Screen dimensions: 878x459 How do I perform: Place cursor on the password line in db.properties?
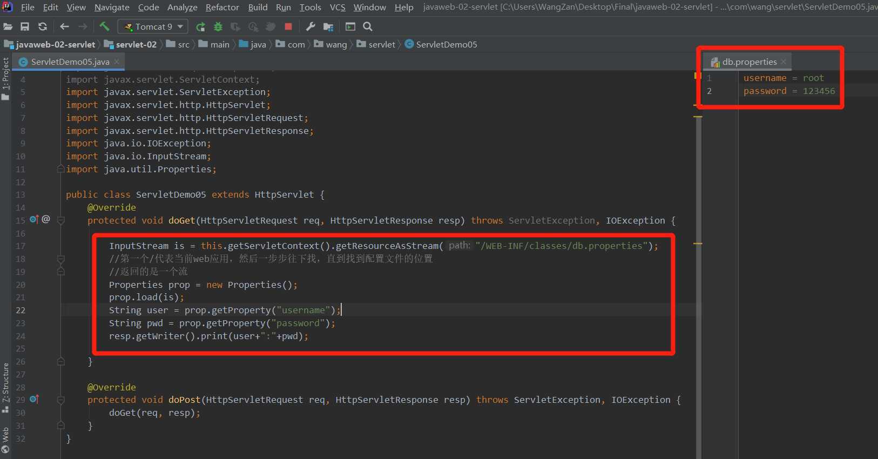pyautogui.click(x=789, y=91)
